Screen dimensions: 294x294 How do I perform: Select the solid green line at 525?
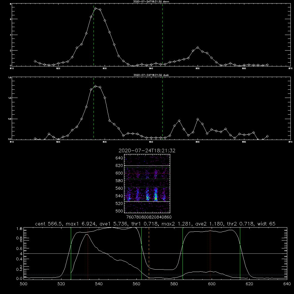(x=71, y=253)
